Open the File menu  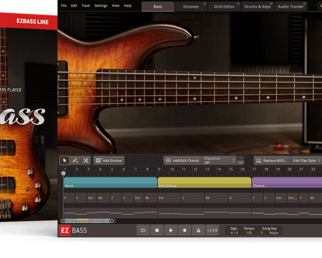(64, 6)
